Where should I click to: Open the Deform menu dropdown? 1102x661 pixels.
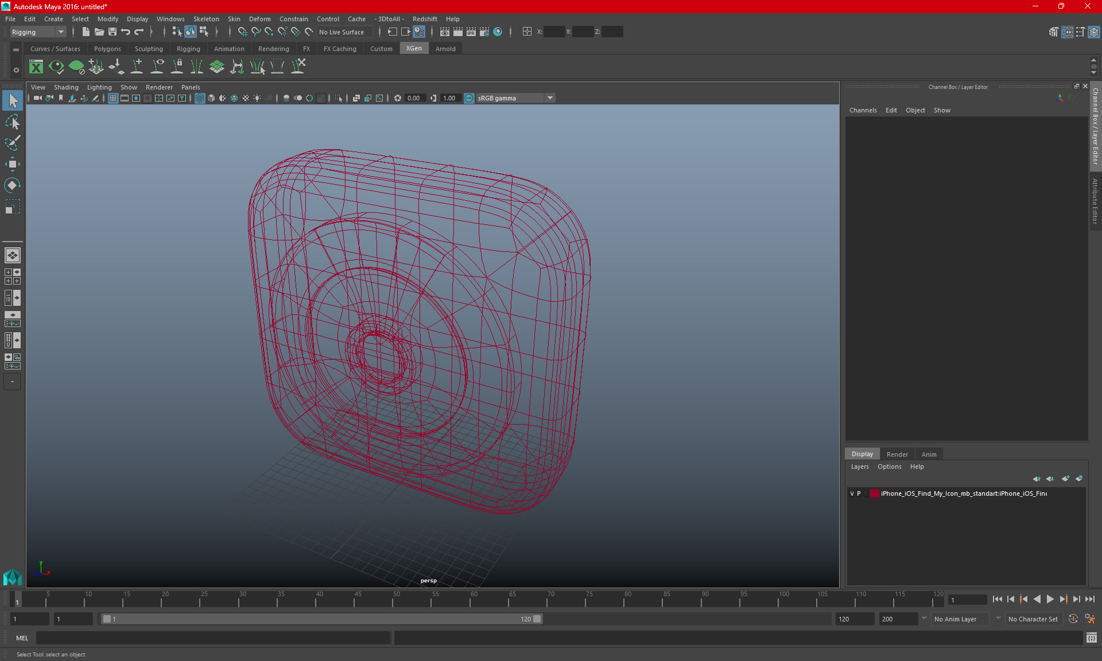[x=260, y=18]
